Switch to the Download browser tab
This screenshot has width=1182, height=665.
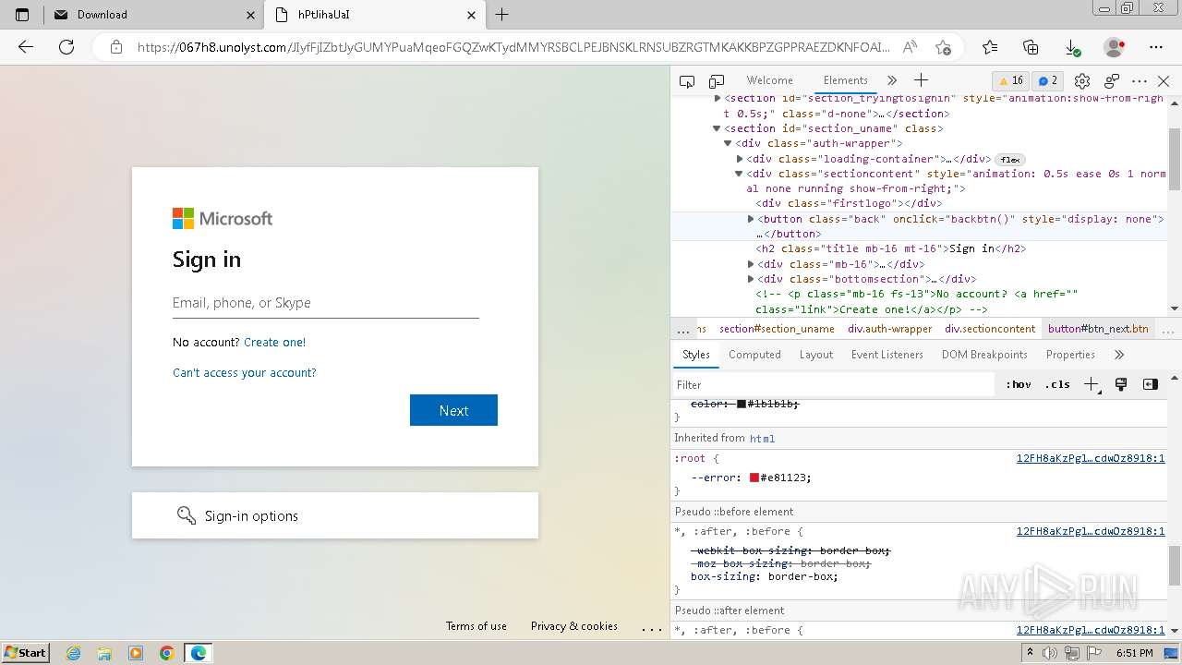[154, 15]
